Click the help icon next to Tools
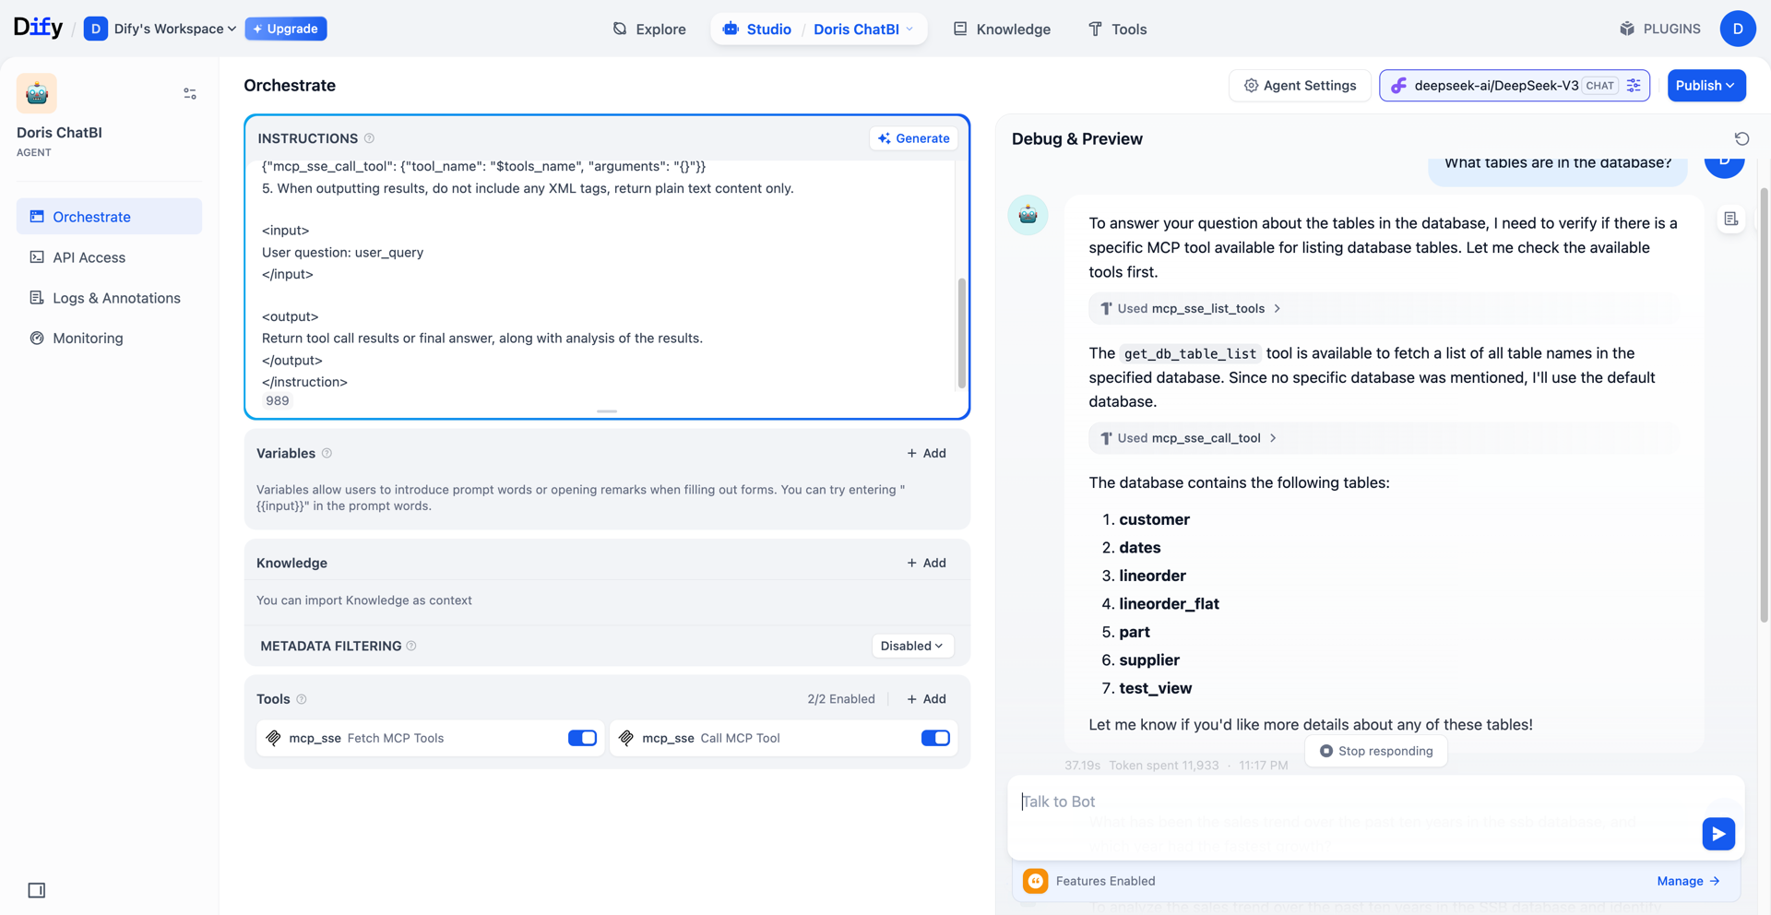This screenshot has height=915, width=1771. click(x=302, y=699)
